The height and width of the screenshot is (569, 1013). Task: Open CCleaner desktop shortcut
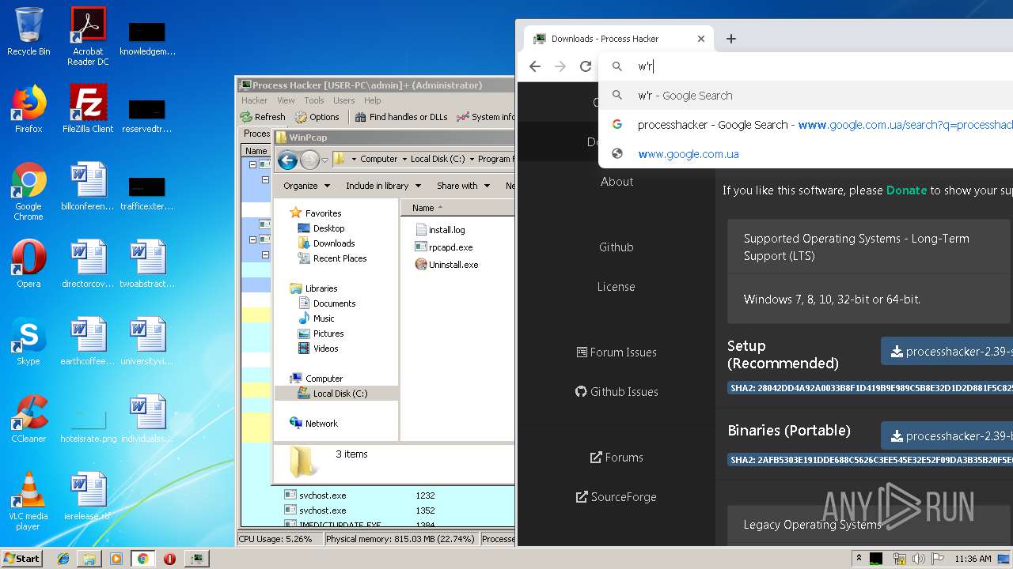click(x=28, y=419)
